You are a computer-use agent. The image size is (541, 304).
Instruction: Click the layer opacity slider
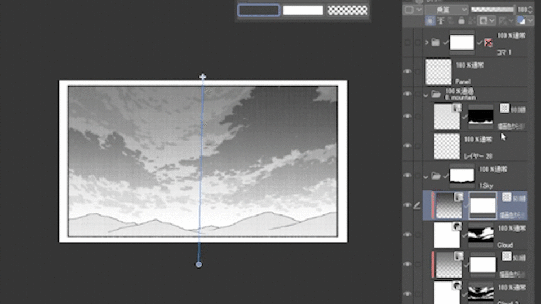click(x=493, y=10)
